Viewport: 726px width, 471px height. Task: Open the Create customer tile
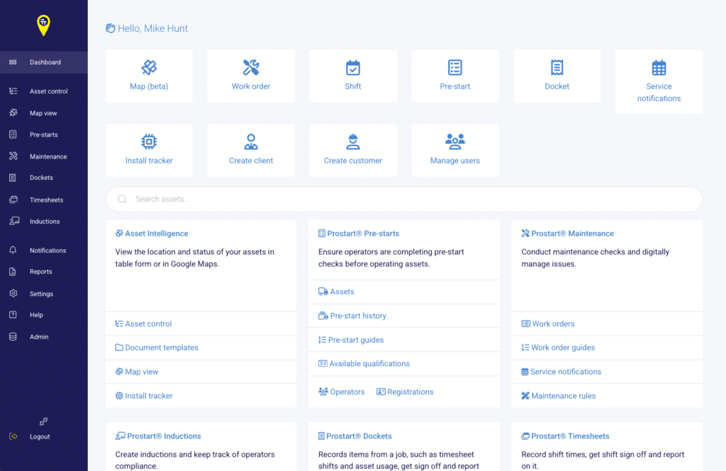pyautogui.click(x=353, y=150)
